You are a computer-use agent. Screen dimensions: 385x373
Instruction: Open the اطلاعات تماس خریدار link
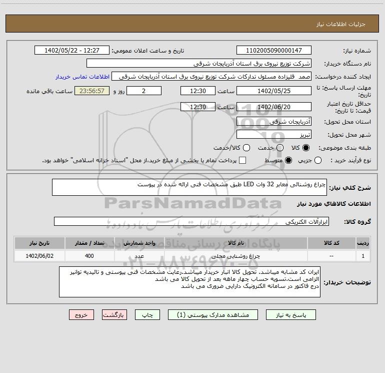[82, 77]
